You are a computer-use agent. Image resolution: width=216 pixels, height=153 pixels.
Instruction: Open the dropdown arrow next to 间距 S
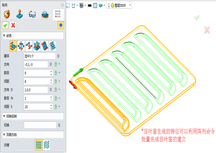59,107
